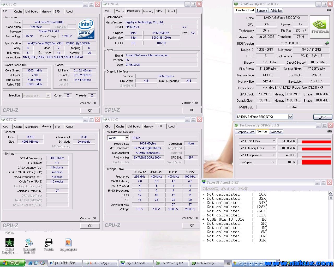Screen dimensions: 334x267
Task: Launch Internet Explorer from the quick launch bar
Action: (x=31, y=263)
